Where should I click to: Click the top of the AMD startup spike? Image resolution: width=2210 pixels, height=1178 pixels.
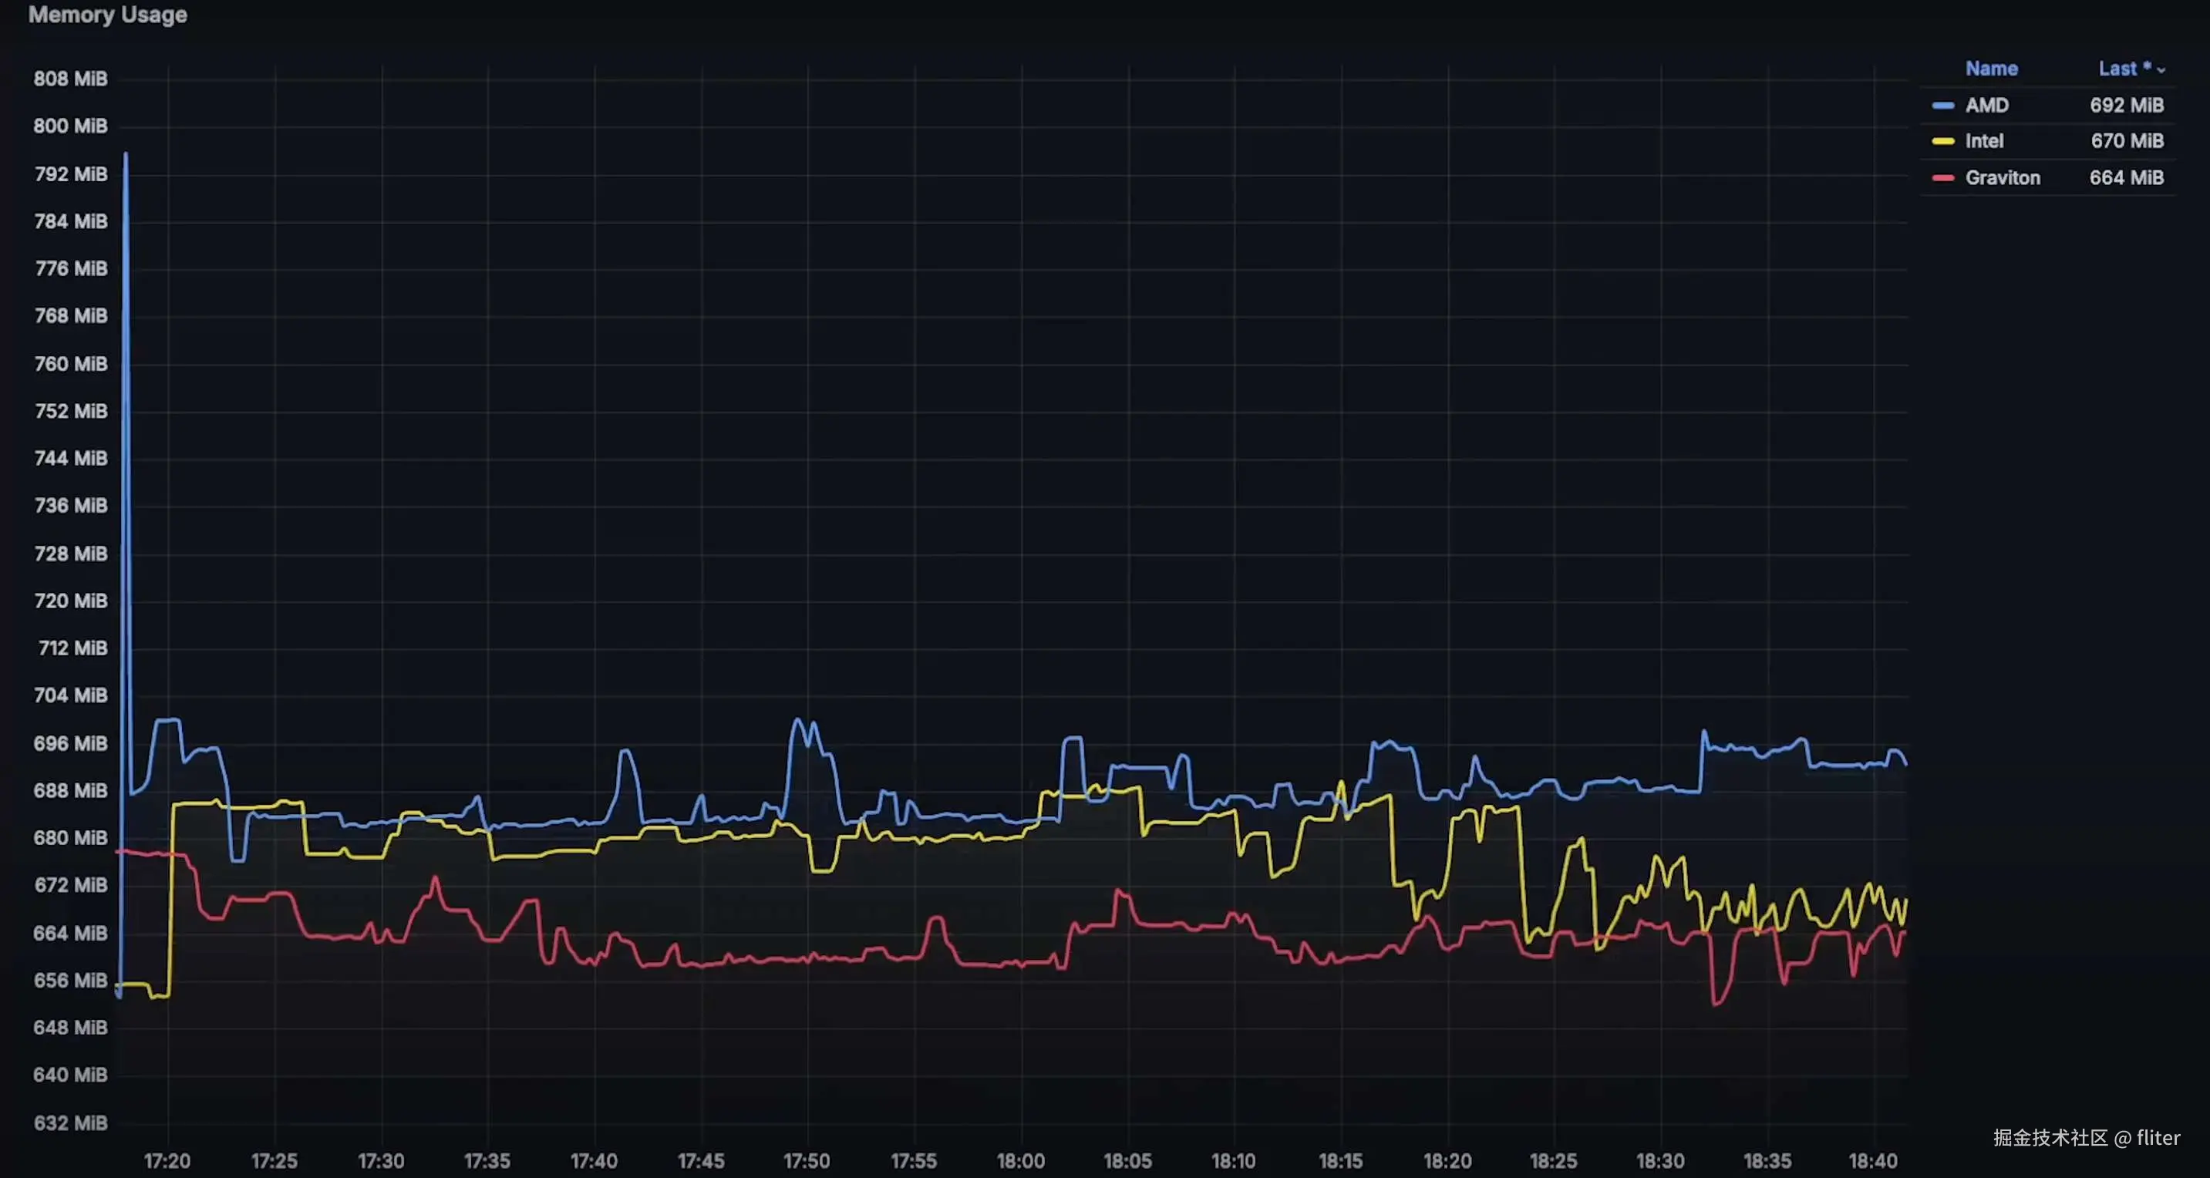[126, 155]
